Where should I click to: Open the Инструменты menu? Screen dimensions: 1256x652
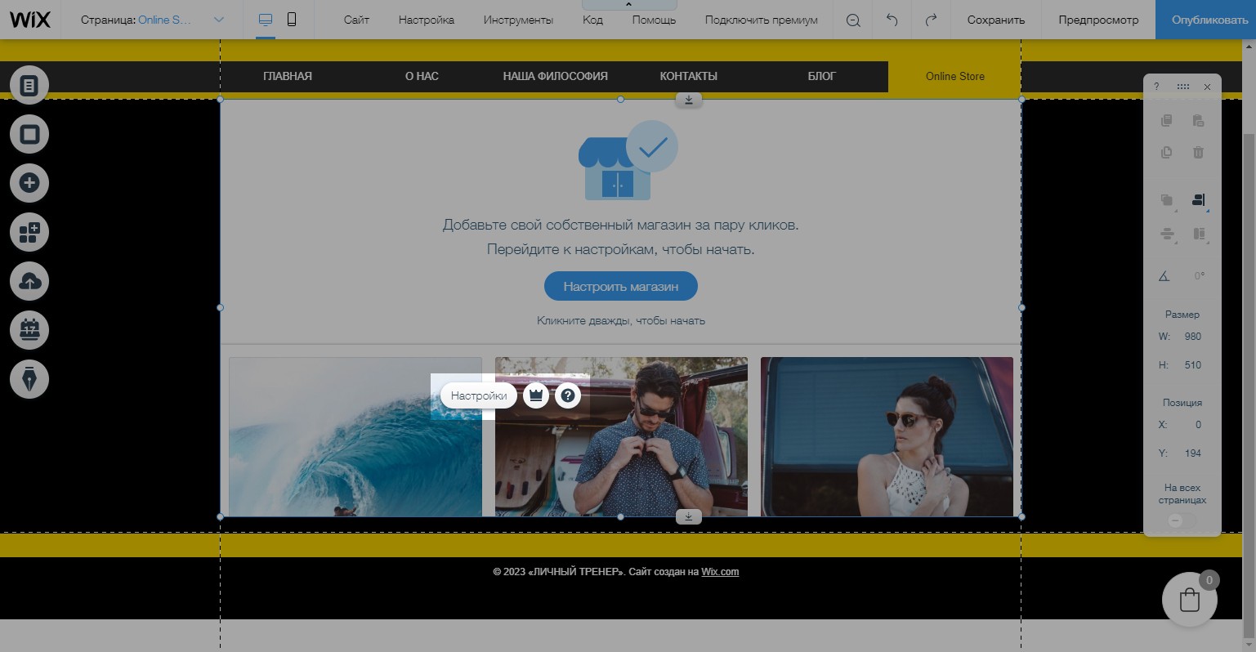click(518, 20)
